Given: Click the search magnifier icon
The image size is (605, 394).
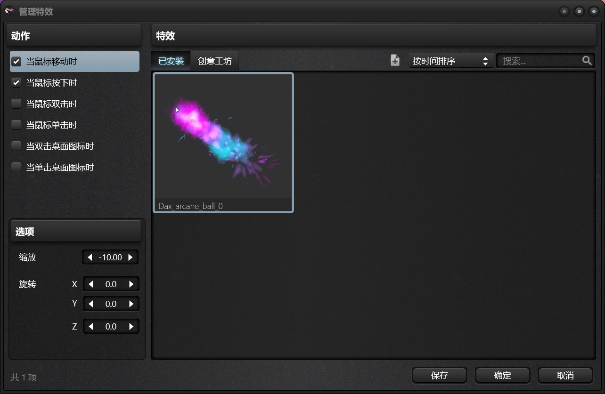Looking at the screenshot, I should pos(587,60).
